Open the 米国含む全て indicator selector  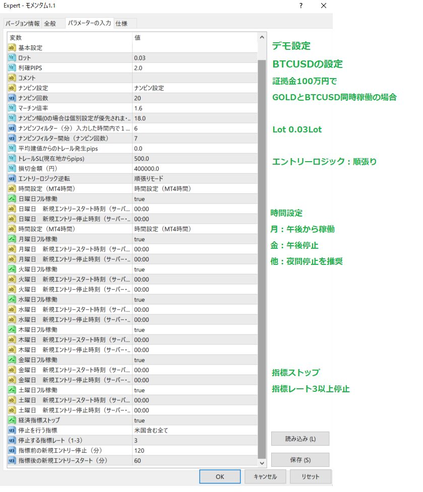[151, 431]
